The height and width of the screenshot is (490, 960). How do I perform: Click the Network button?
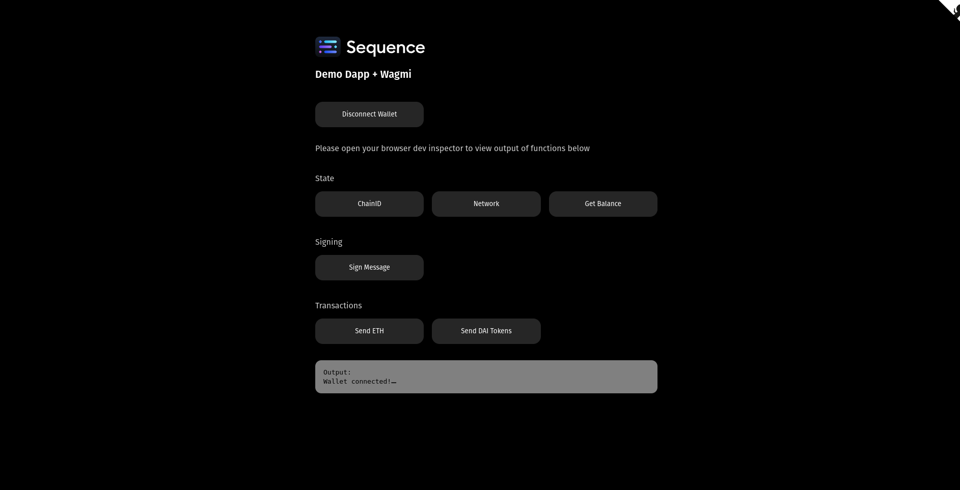click(x=486, y=204)
